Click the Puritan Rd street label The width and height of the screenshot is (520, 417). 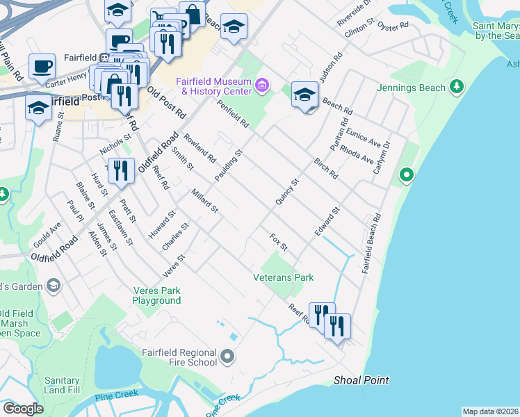[x=339, y=134]
